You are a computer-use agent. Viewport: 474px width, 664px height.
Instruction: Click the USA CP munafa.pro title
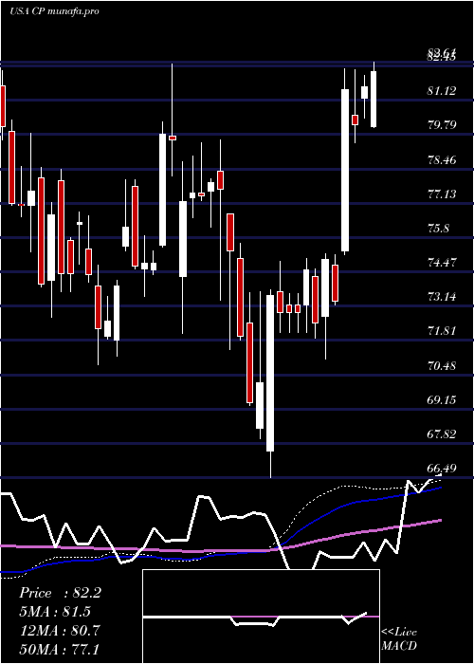tap(54, 11)
